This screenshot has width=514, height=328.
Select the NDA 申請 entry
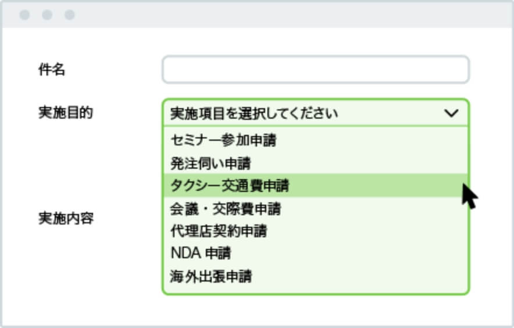pyautogui.click(x=315, y=253)
